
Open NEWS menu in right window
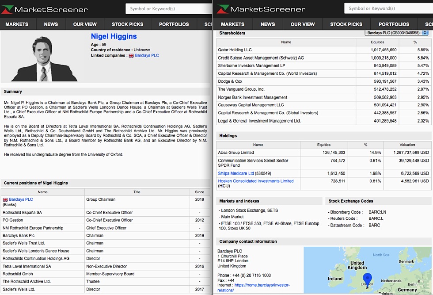[268, 24]
